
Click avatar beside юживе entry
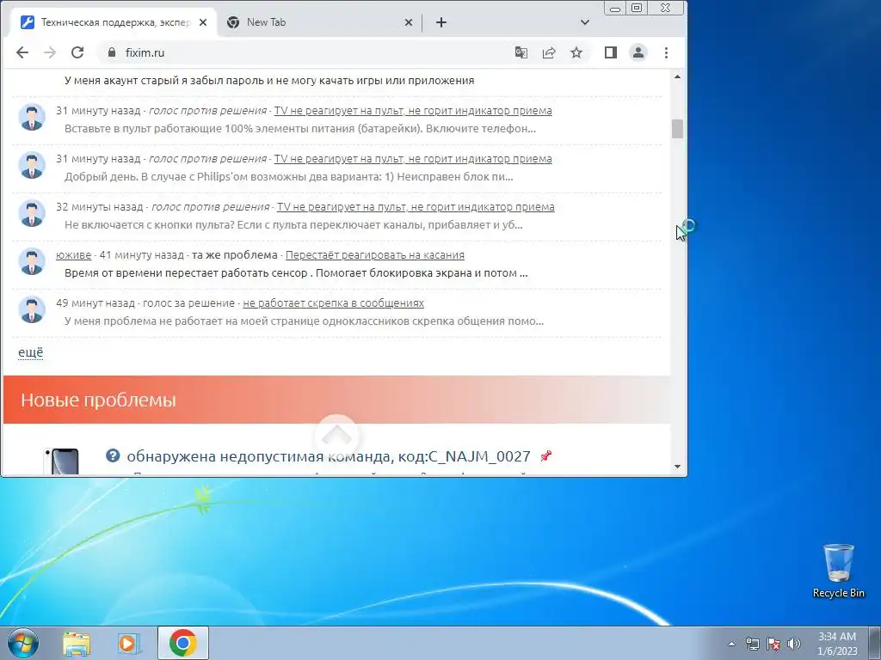tap(32, 261)
